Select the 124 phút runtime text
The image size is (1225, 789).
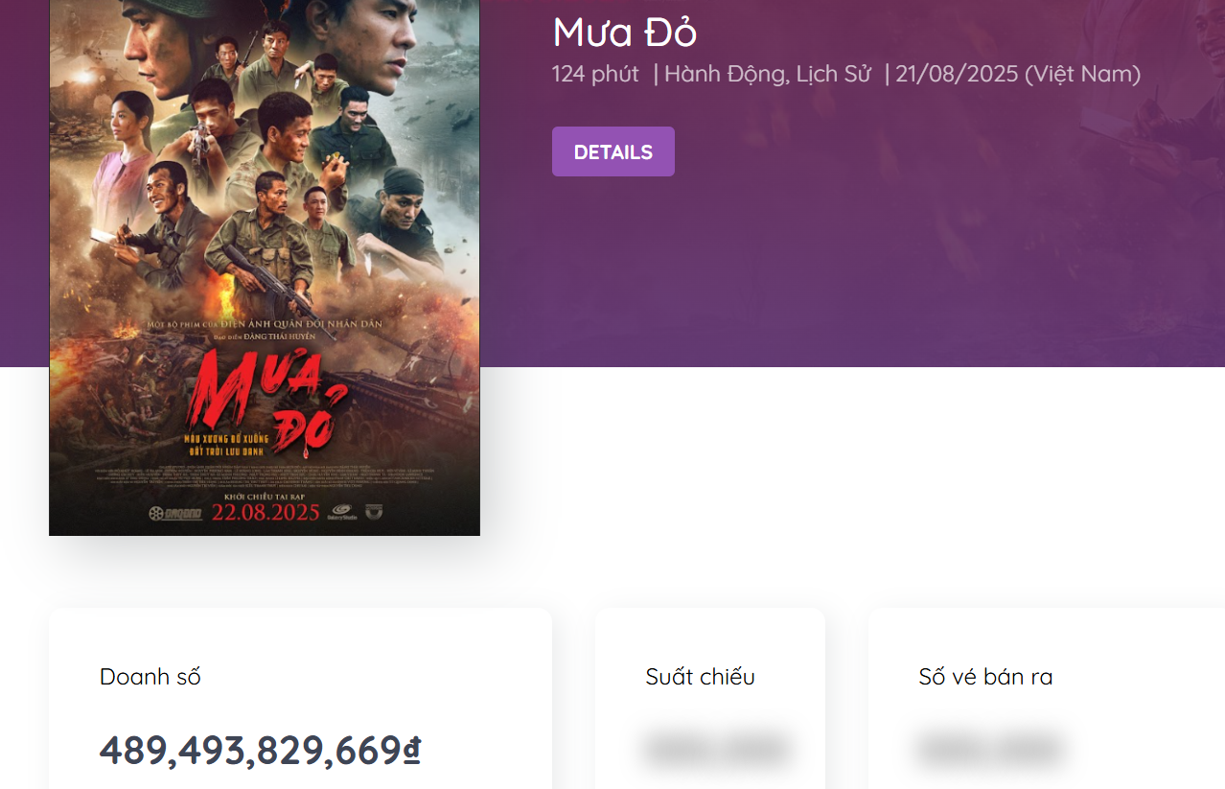pyautogui.click(x=595, y=74)
